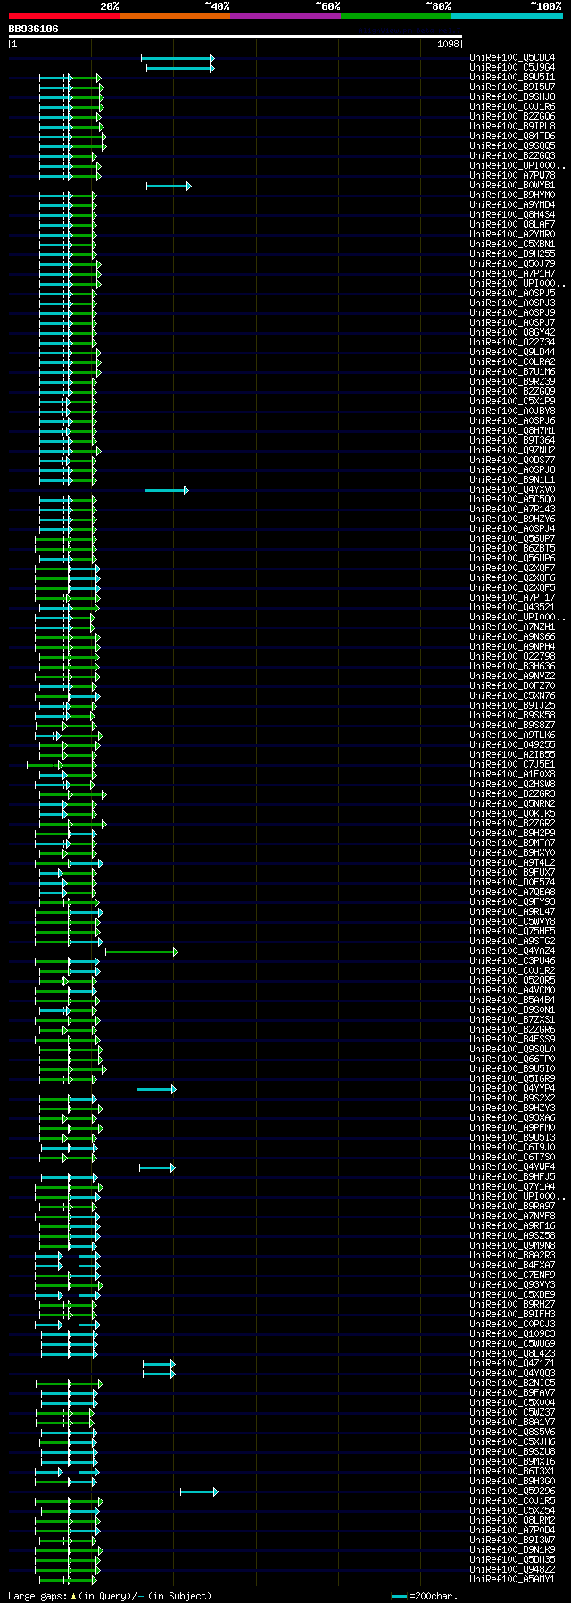Select label UniRef100_Q4YYP4
This screenshot has height=1603, width=571.
[x=512, y=1089]
